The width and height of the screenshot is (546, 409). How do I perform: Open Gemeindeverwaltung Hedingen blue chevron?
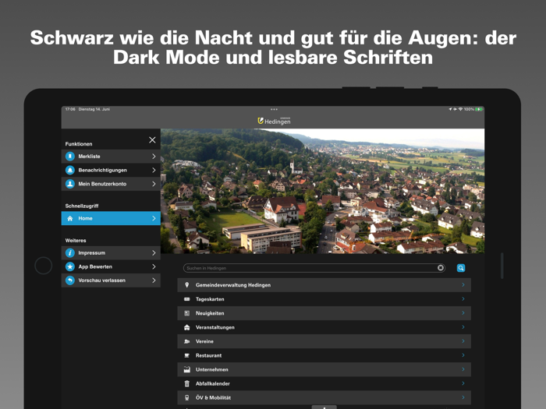pyautogui.click(x=463, y=285)
